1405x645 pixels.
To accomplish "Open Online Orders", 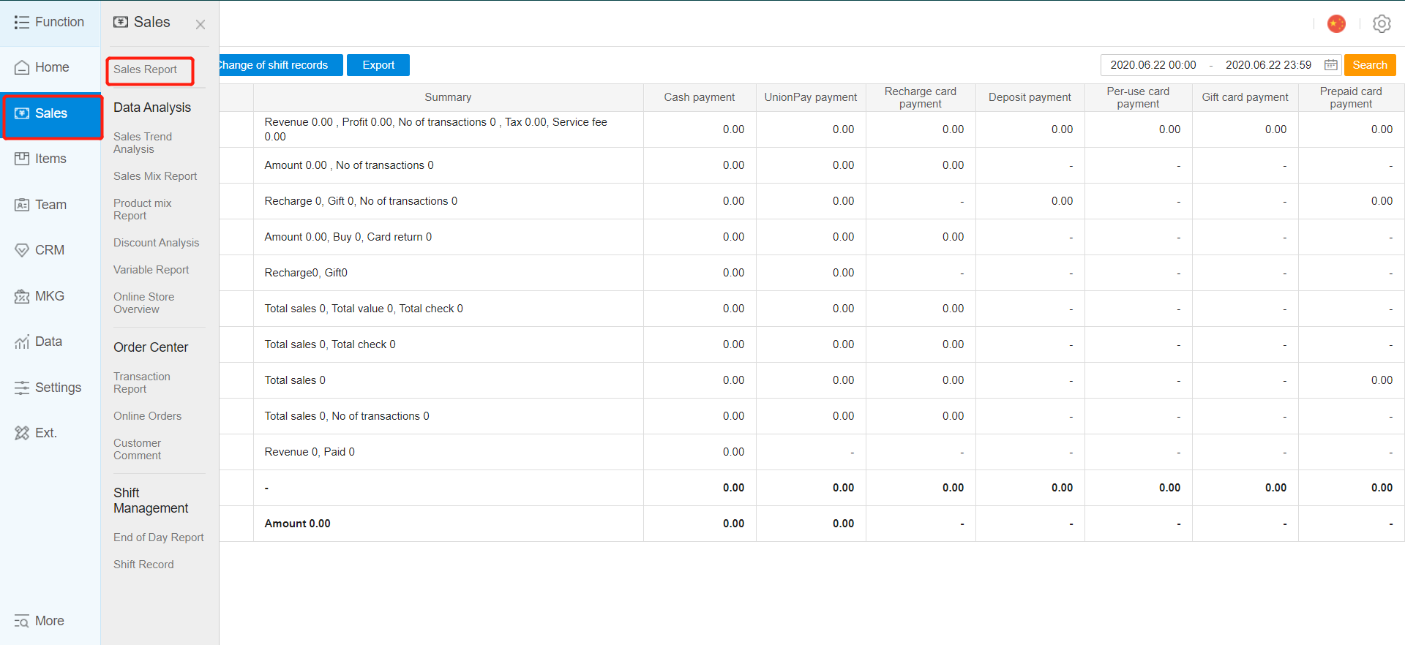I will [147, 416].
